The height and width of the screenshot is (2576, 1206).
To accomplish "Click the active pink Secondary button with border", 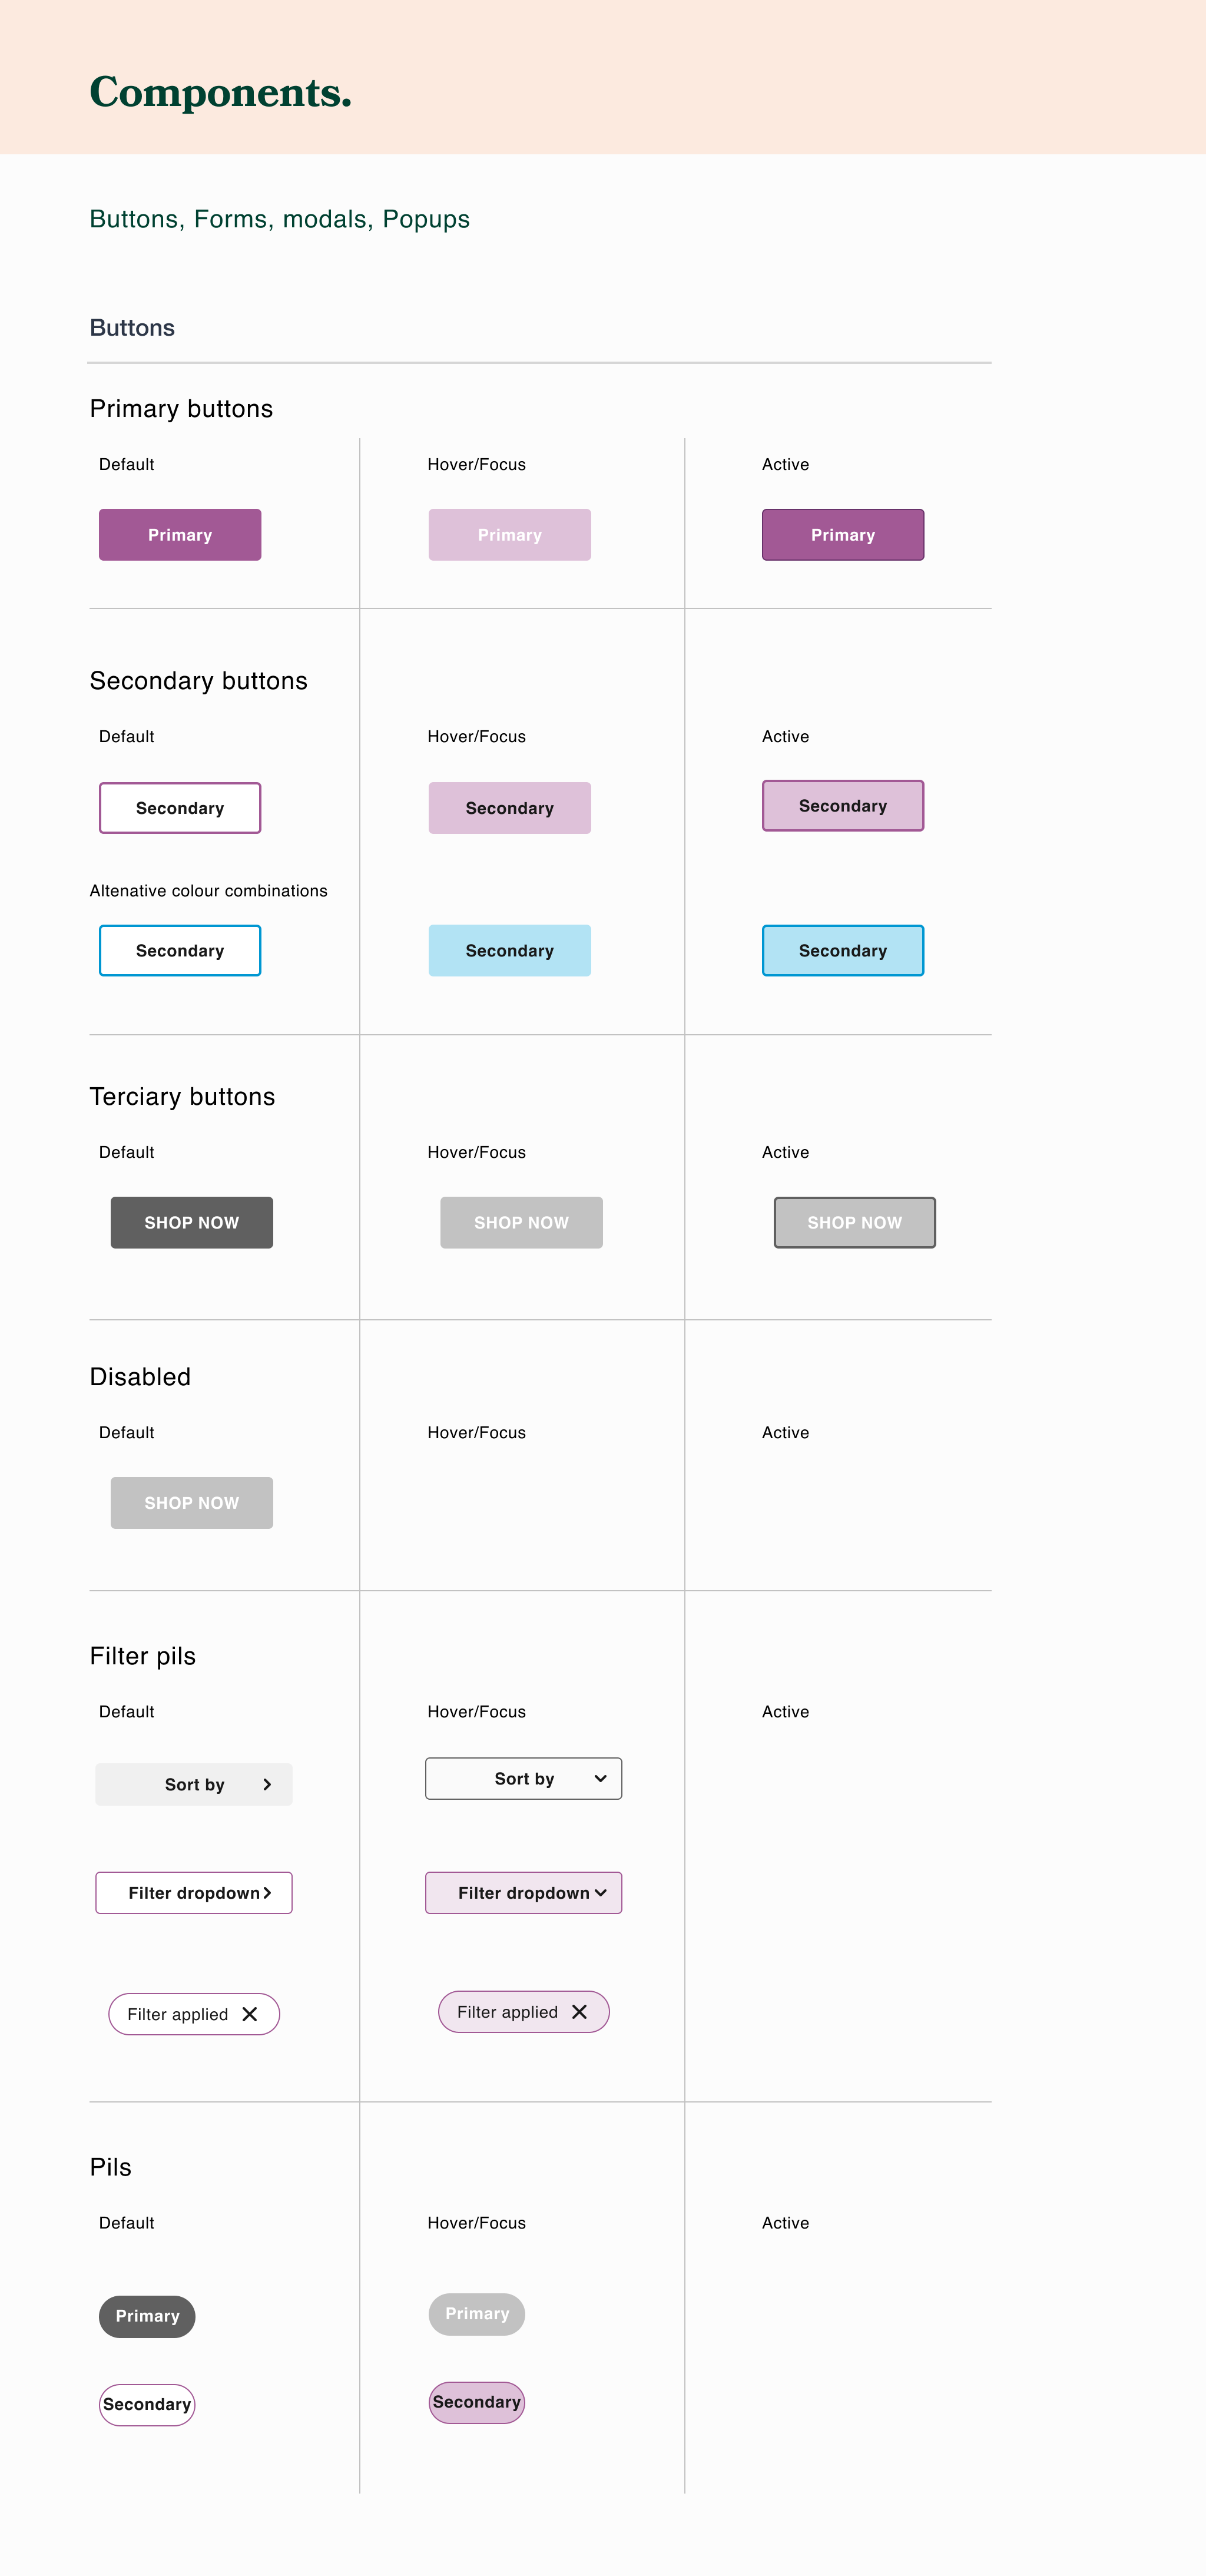I will [842, 806].
